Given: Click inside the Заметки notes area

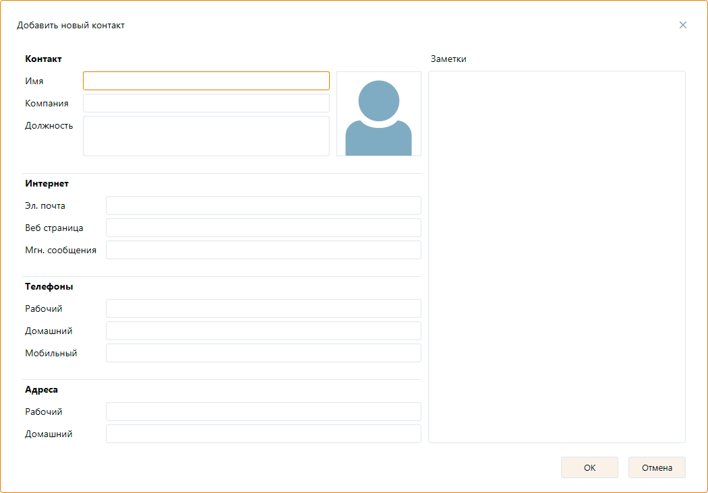Looking at the screenshot, I should pos(556,257).
